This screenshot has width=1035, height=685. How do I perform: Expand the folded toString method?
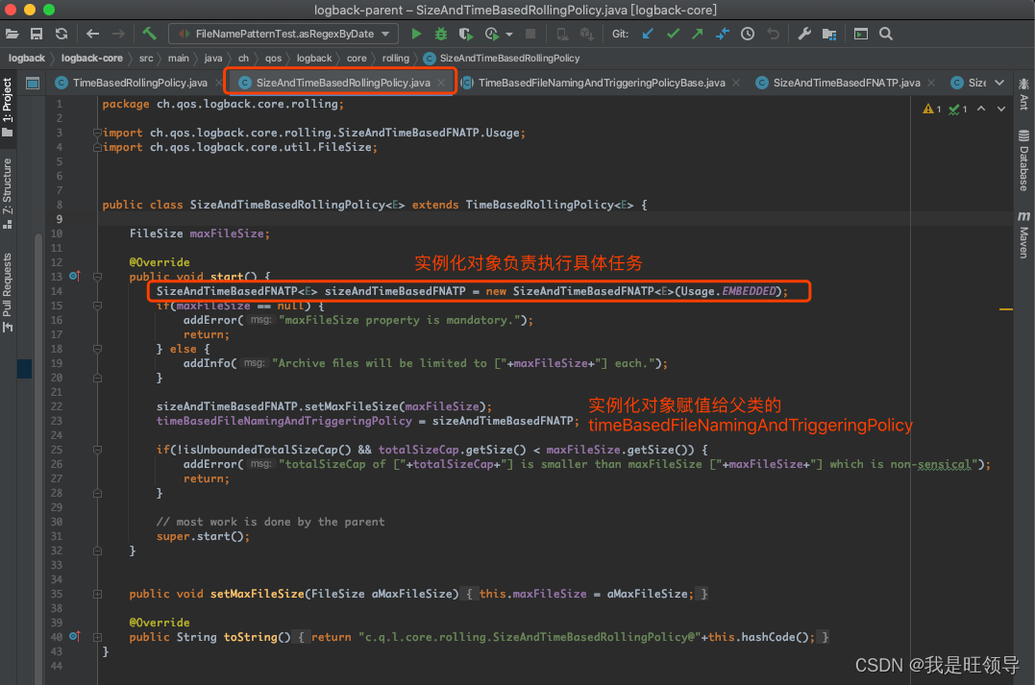tap(97, 637)
